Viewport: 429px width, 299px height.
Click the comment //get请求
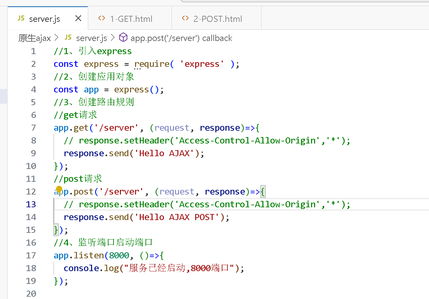pos(76,115)
